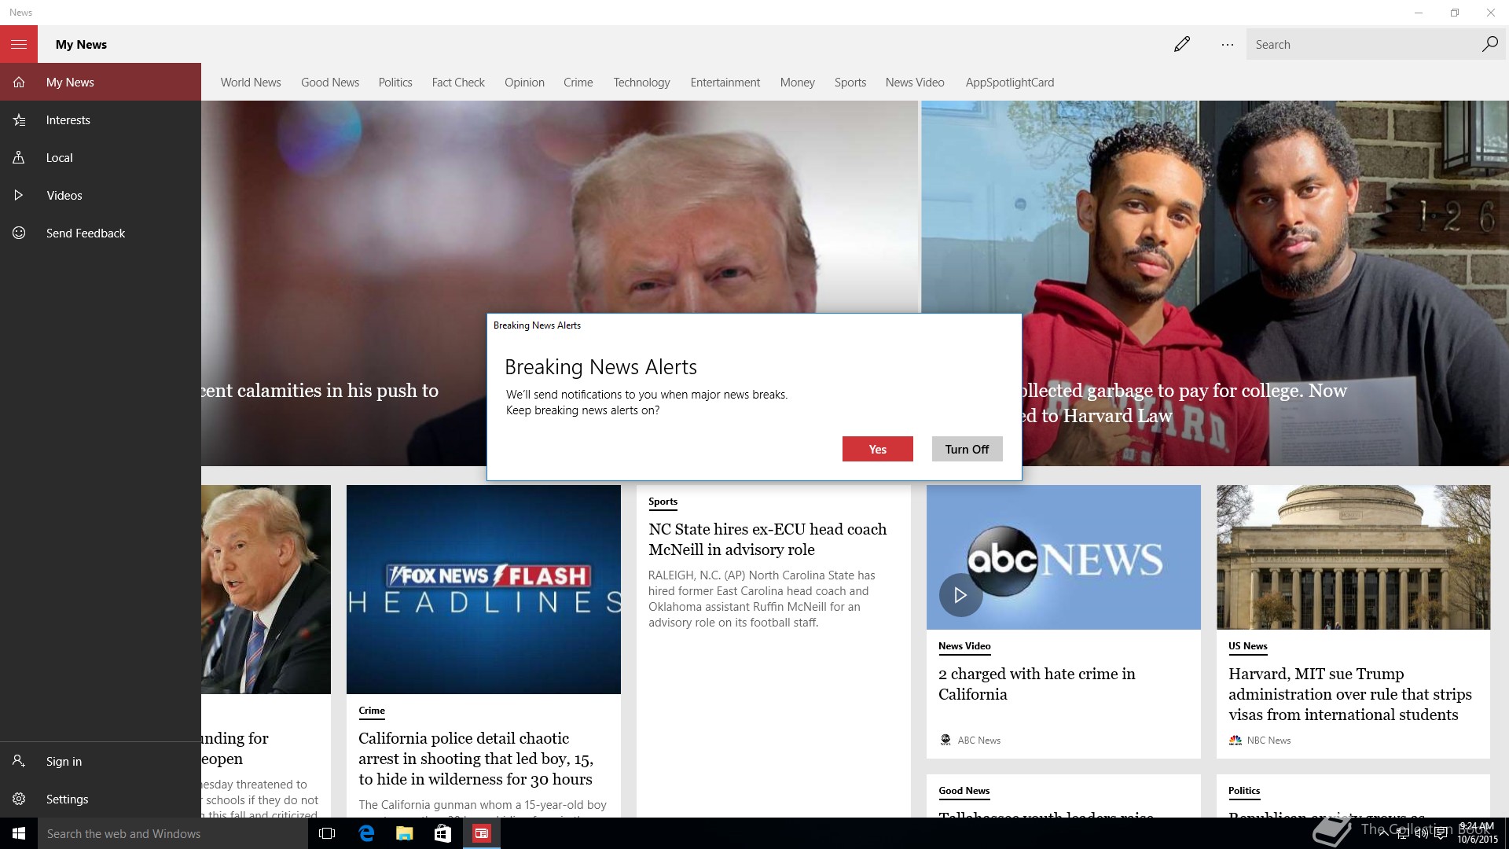Screen dimensions: 1509x849
Task: Click the My News home icon
Action: click(19, 82)
